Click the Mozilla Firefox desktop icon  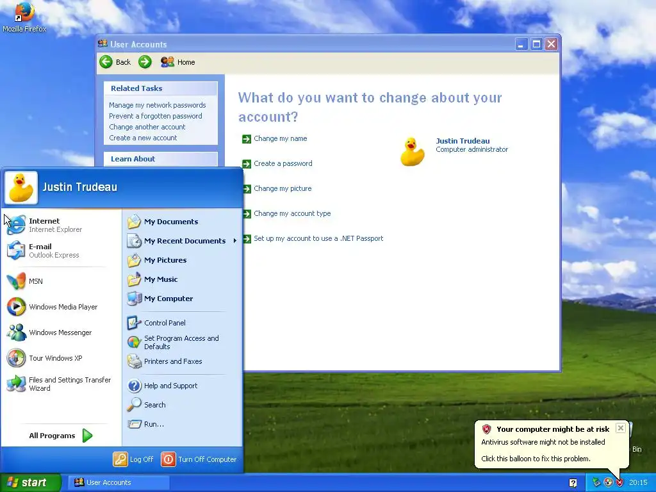[x=24, y=17]
